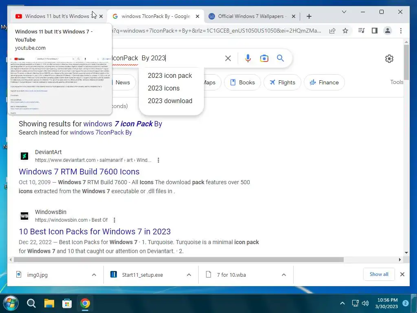This screenshot has height=313, width=417.
Task: Click the horizontal page scrollbar thumb
Action: 179,260
